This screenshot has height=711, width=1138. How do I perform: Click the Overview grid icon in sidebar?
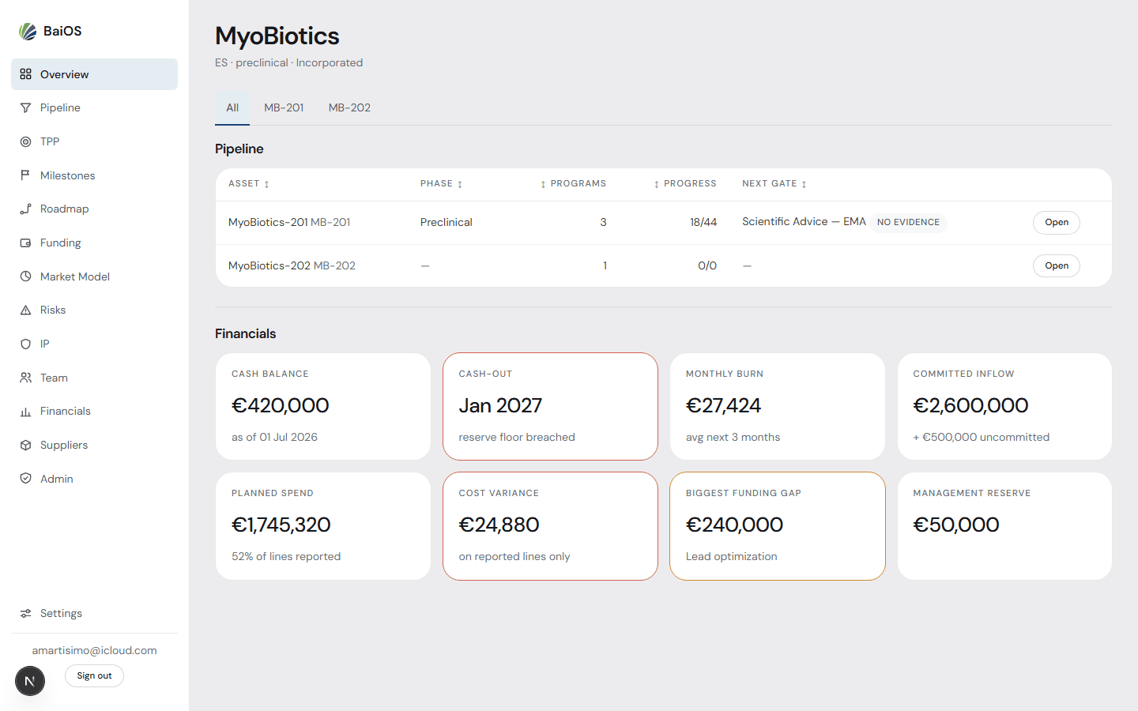pyautogui.click(x=25, y=74)
